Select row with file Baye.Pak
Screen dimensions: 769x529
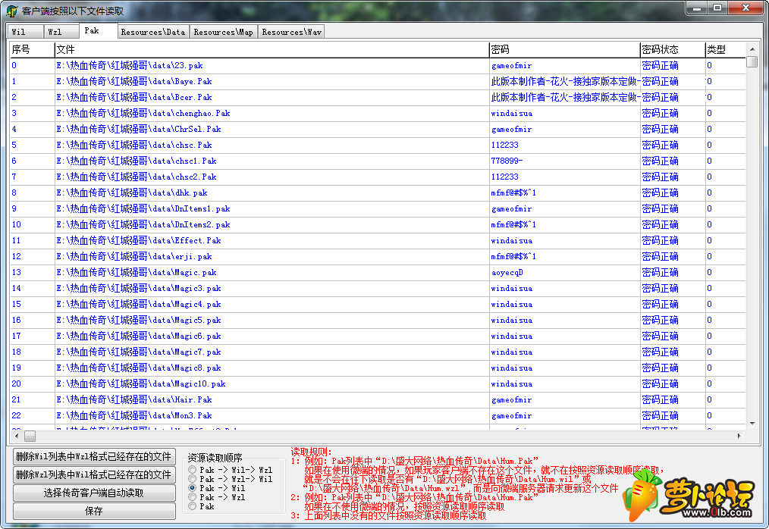point(378,81)
